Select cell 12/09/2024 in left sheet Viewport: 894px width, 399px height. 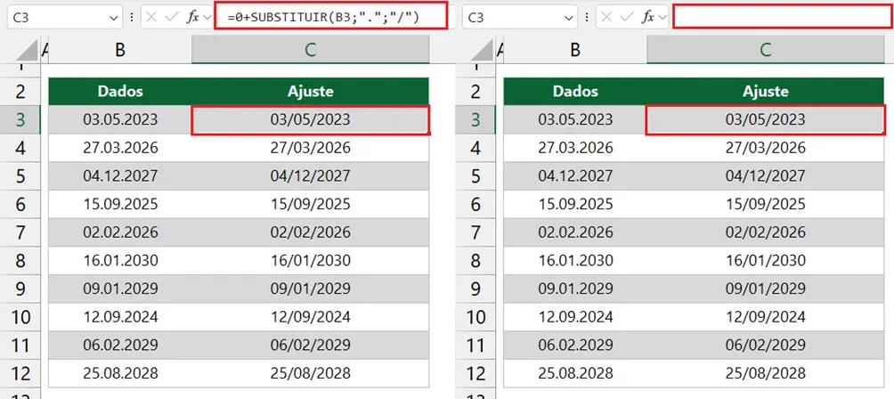pyautogui.click(x=310, y=317)
